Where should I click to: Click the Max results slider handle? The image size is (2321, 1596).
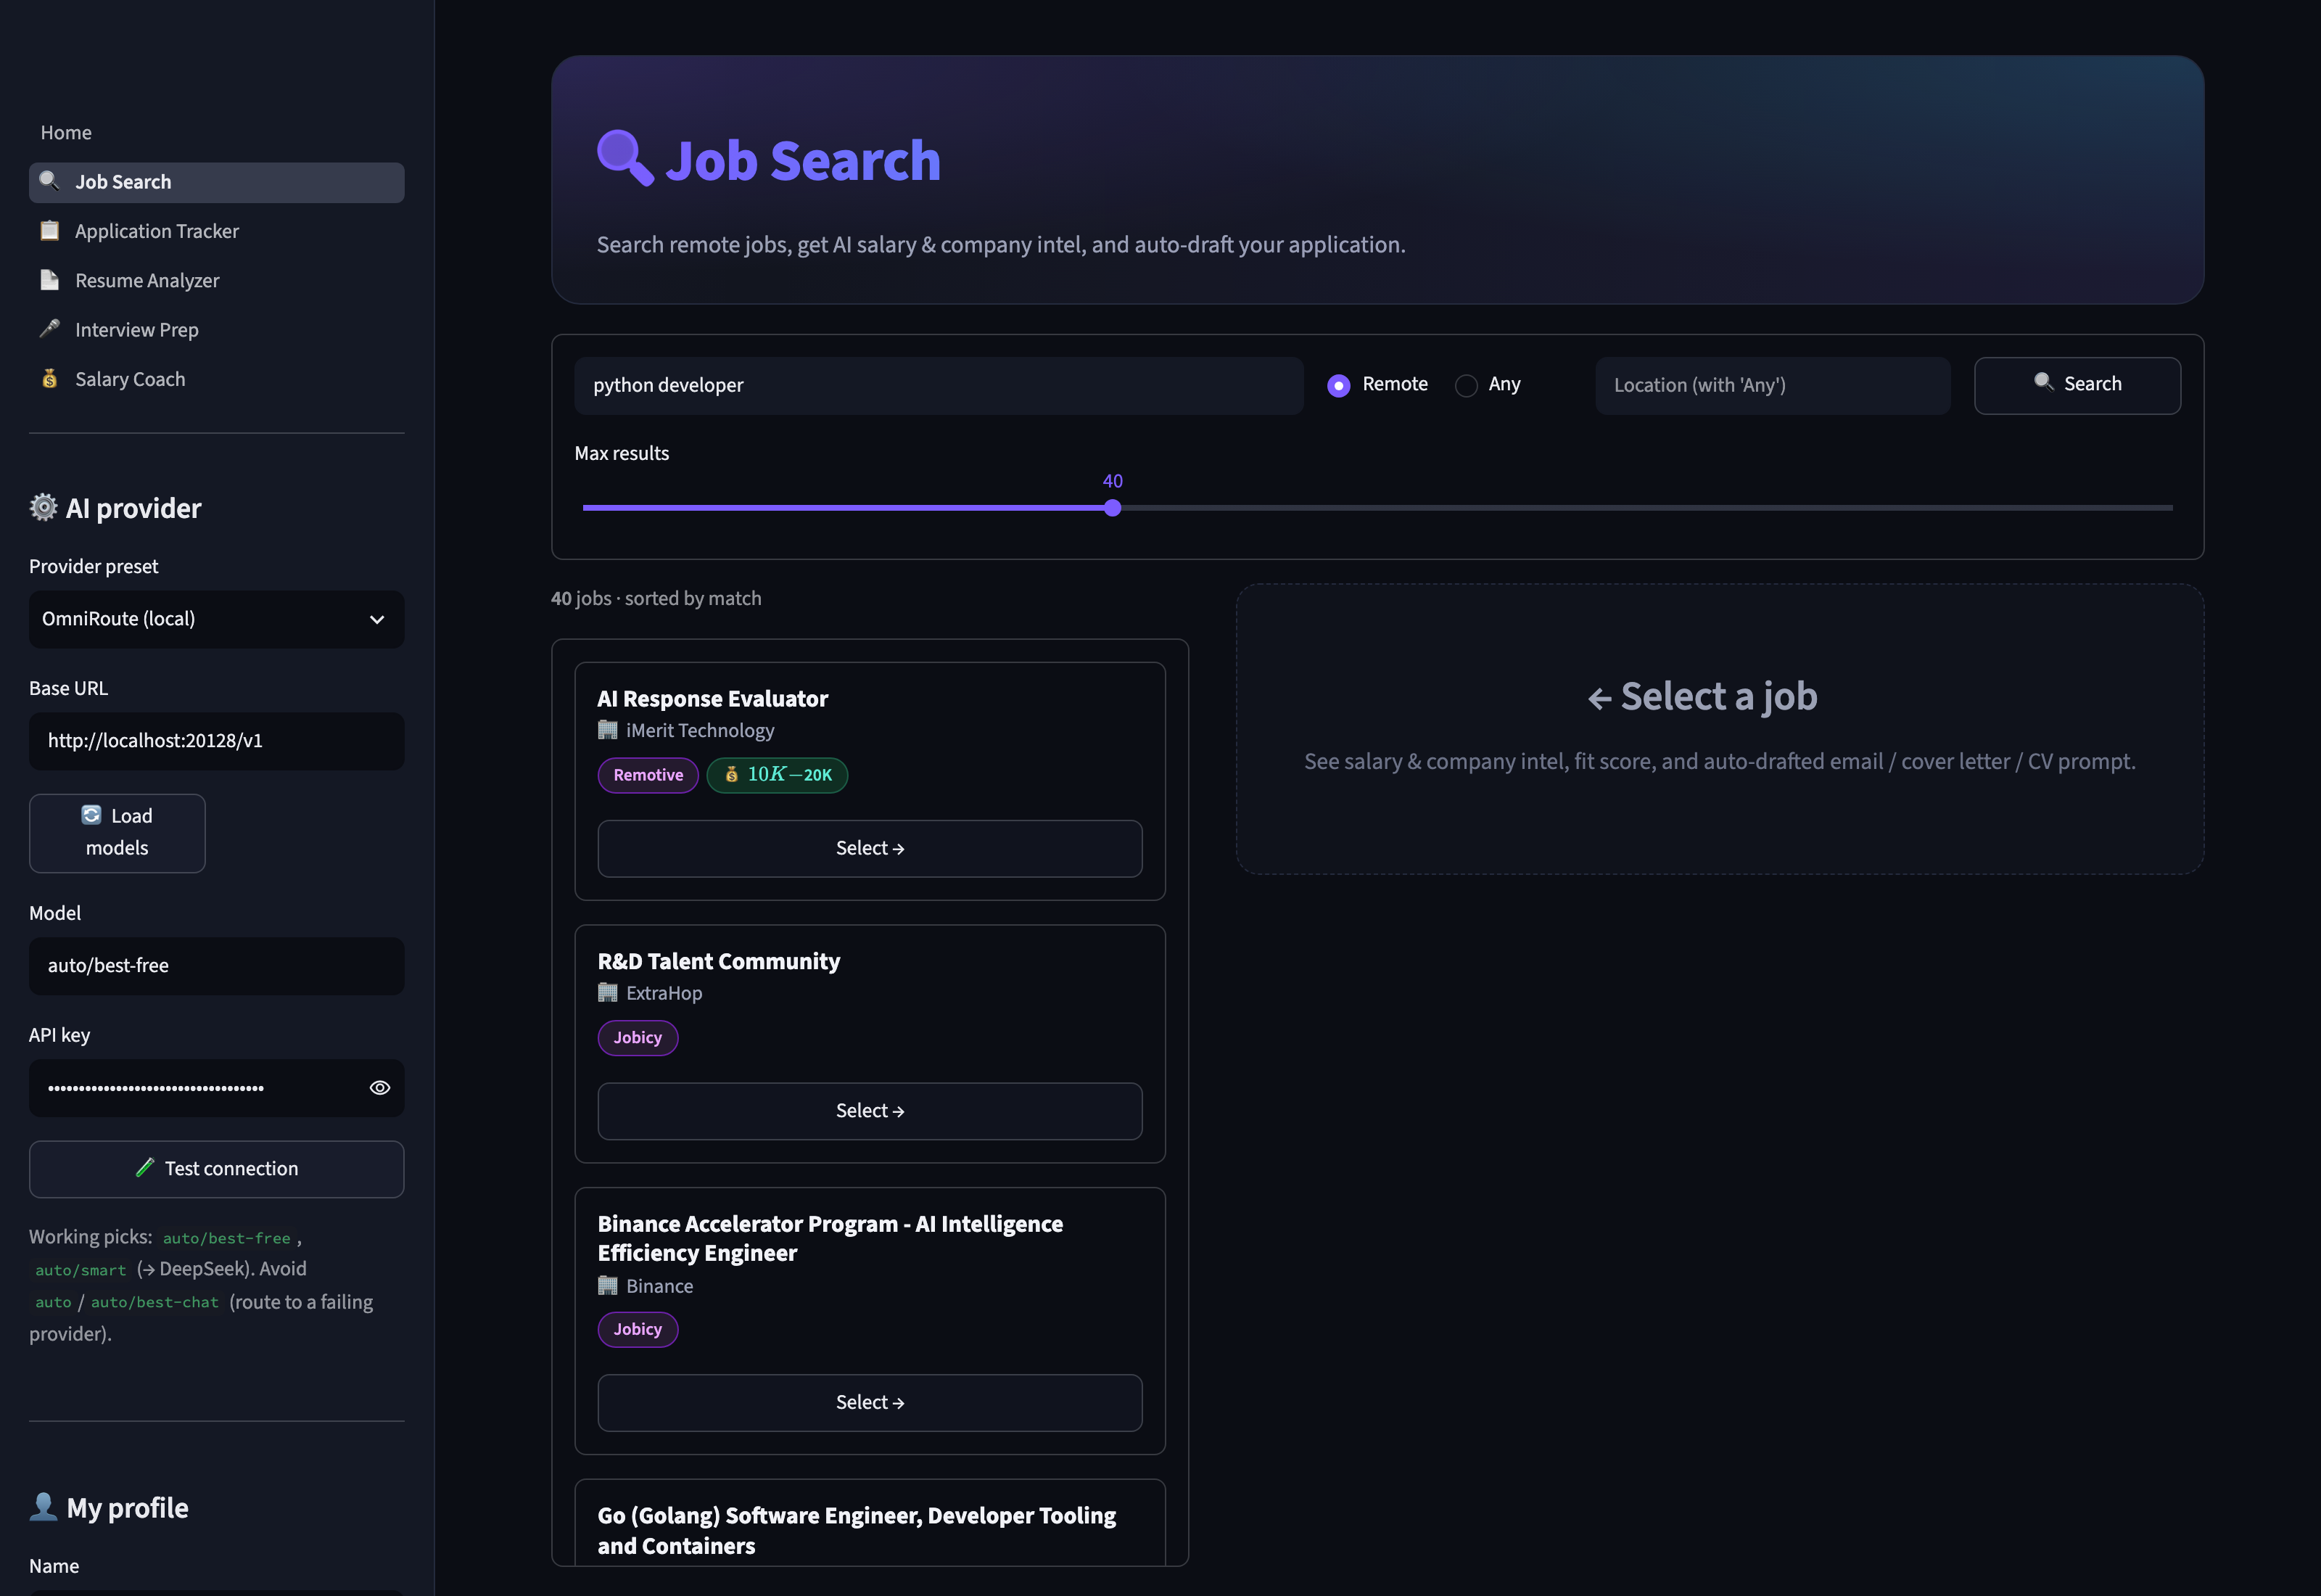[x=1113, y=508]
